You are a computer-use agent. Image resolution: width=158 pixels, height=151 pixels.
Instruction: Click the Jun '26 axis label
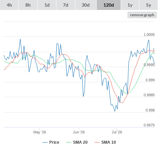coord(79,132)
